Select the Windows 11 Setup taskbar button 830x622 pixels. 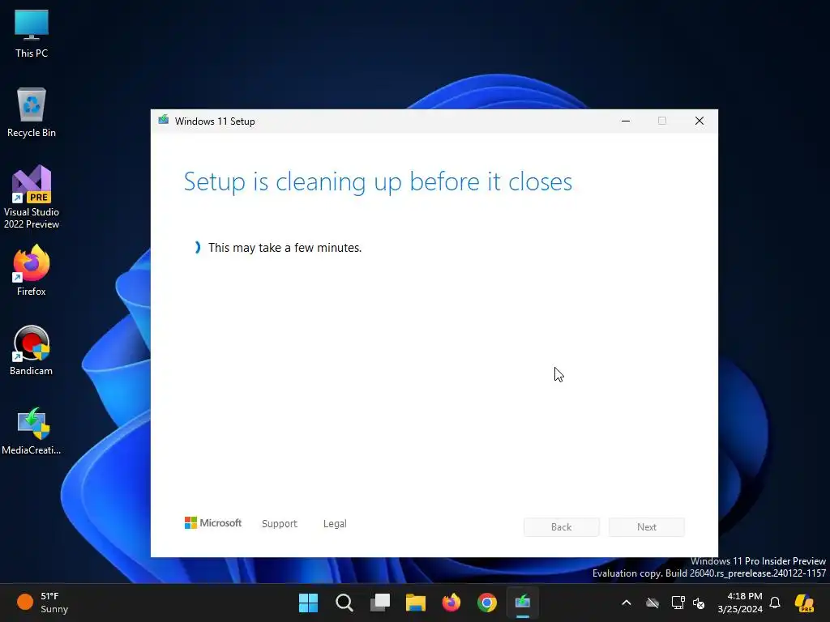(x=523, y=603)
